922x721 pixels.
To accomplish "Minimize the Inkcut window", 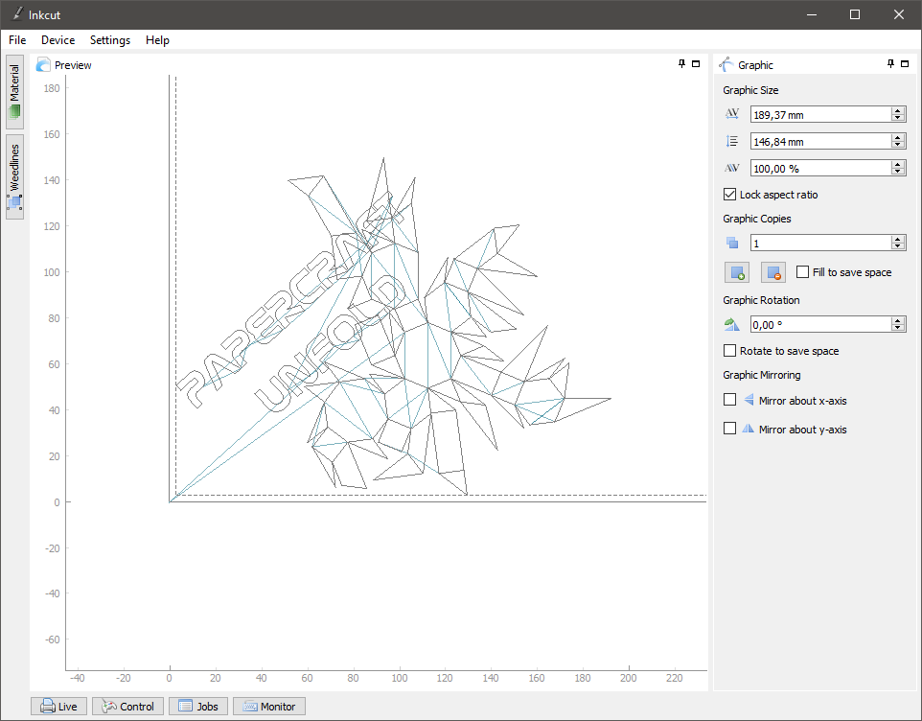I will pos(812,14).
